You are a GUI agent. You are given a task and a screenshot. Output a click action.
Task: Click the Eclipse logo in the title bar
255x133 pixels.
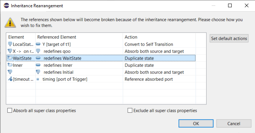(x=6, y=5)
